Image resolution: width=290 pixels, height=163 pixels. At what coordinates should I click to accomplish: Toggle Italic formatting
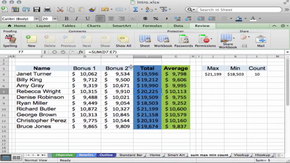(77, 19)
